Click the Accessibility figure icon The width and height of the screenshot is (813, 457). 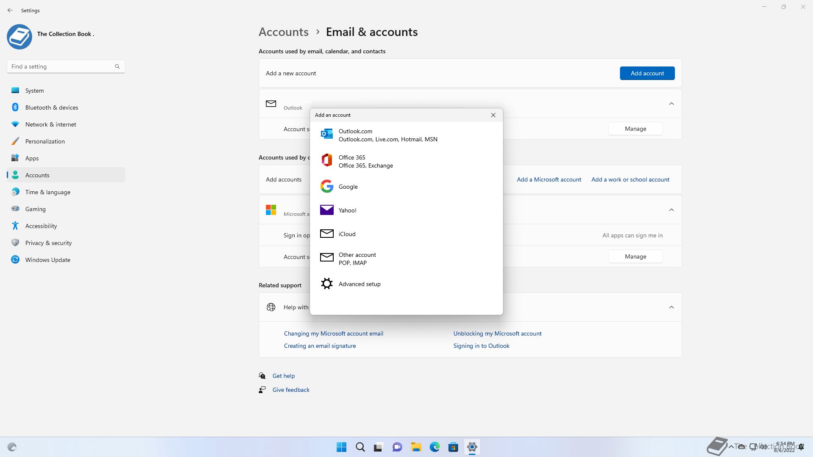pyautogui.click(x=15, y=226)
